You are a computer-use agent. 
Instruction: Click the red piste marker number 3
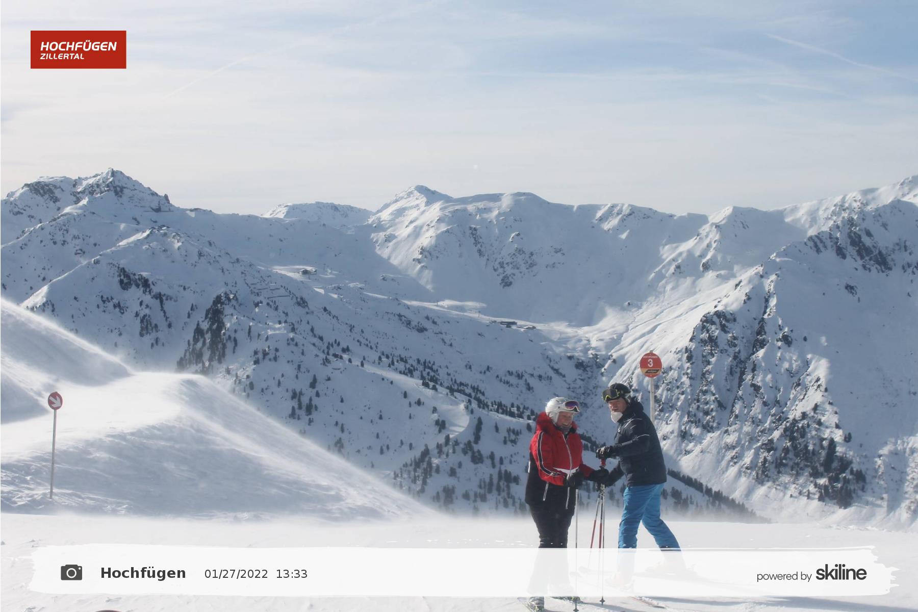[x=650, y=364]
